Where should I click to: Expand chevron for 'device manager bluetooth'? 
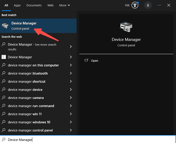71,73
